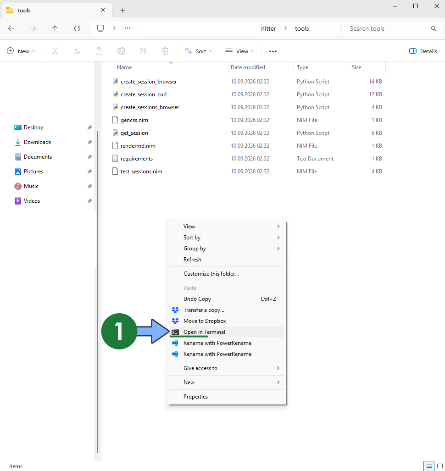This screenshot has height=471, width=445.
Task: Expand chevron after nitter in breadcrumb
Action: (285, 28)
